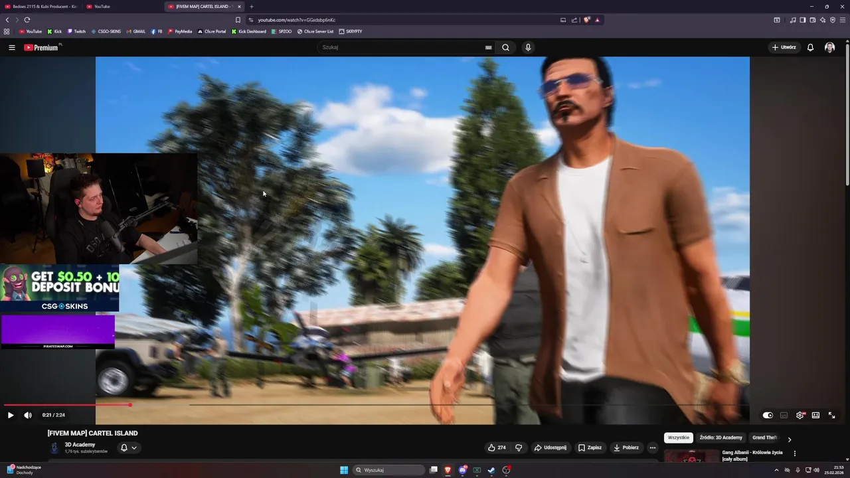Go back in browser history
The image size is (850, 478).
tap(7, 20)
